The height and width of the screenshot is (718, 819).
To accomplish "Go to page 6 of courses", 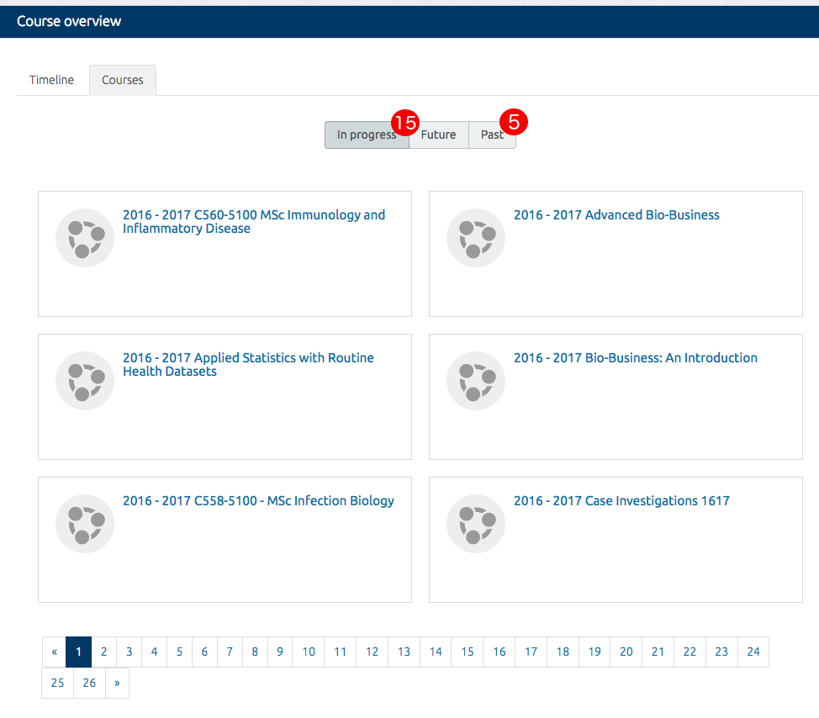I will [204, 652].
